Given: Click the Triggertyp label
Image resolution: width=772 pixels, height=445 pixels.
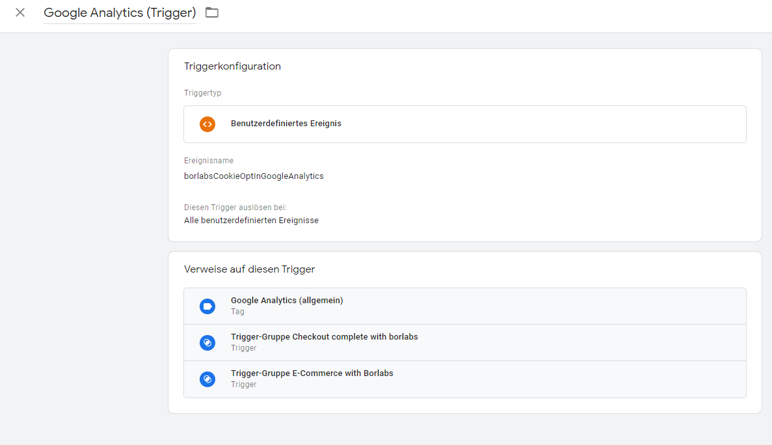Looking at the screenshot, I should coord(202,93).
